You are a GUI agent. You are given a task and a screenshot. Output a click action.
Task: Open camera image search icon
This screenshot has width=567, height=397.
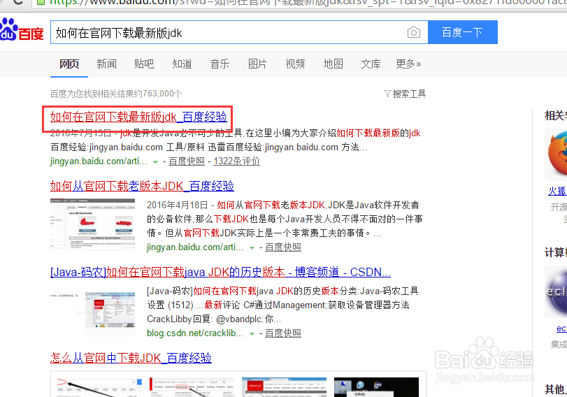[414, 33]
